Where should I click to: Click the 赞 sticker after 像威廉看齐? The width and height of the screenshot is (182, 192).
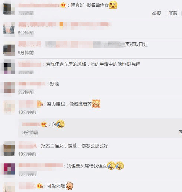[x=96, y=104]
